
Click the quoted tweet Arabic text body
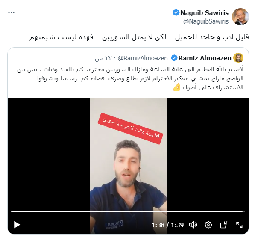[130, 79]
